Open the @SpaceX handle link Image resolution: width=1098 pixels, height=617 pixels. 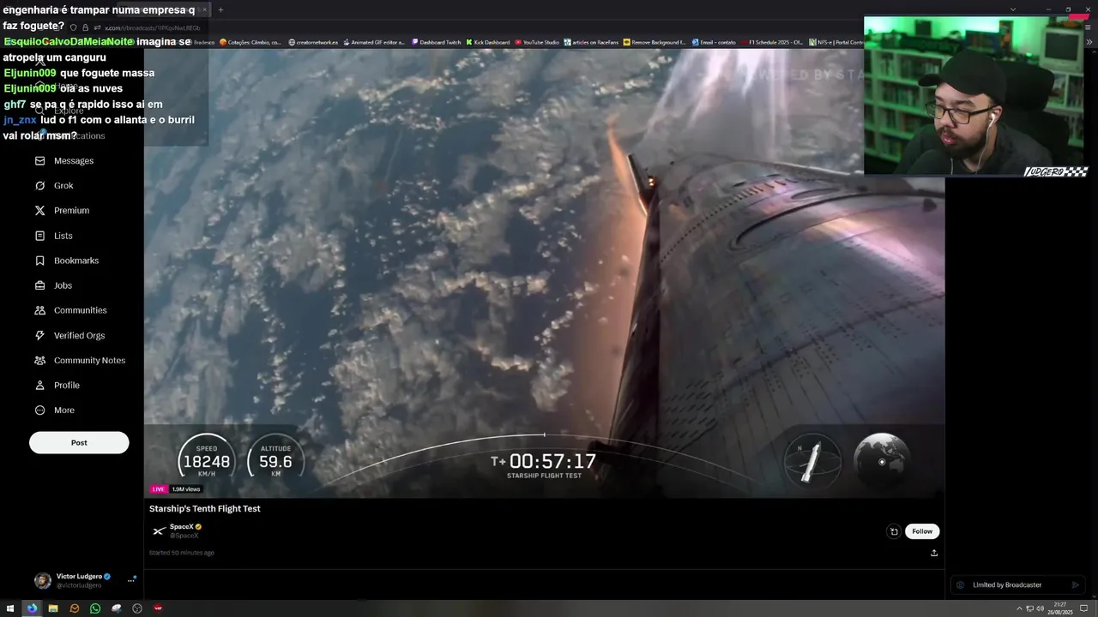[x=184, y=536]
